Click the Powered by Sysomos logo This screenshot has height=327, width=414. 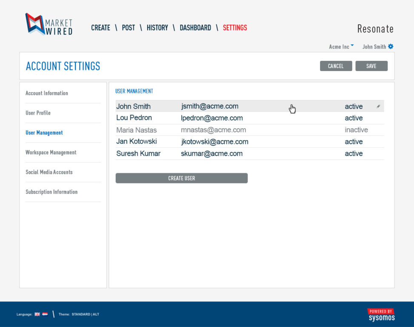click(x=381, y=315)
